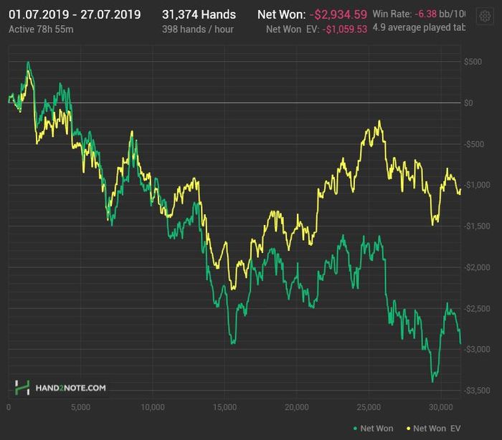Screen dimensions: 502x440
Task: Select the date range 01.07.2019 - 27.07.2019
Action: tap(75, 14)
